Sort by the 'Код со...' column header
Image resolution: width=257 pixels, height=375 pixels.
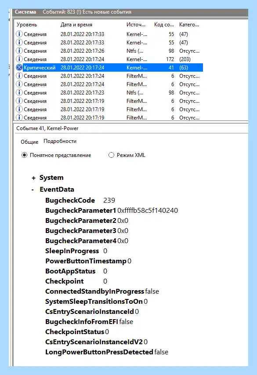click(164, 25)
